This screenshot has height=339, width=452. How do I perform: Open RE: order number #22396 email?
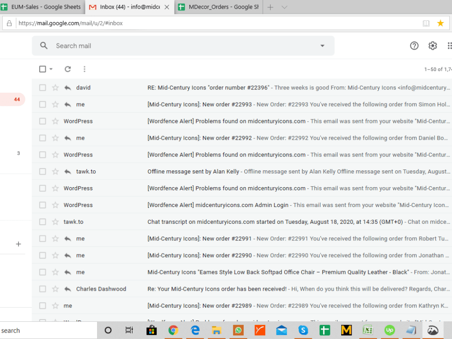click(x=241, y=87)
